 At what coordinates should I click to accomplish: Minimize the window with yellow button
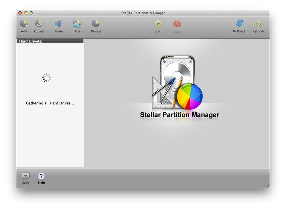pyautogui.click(x=26, y=13)
